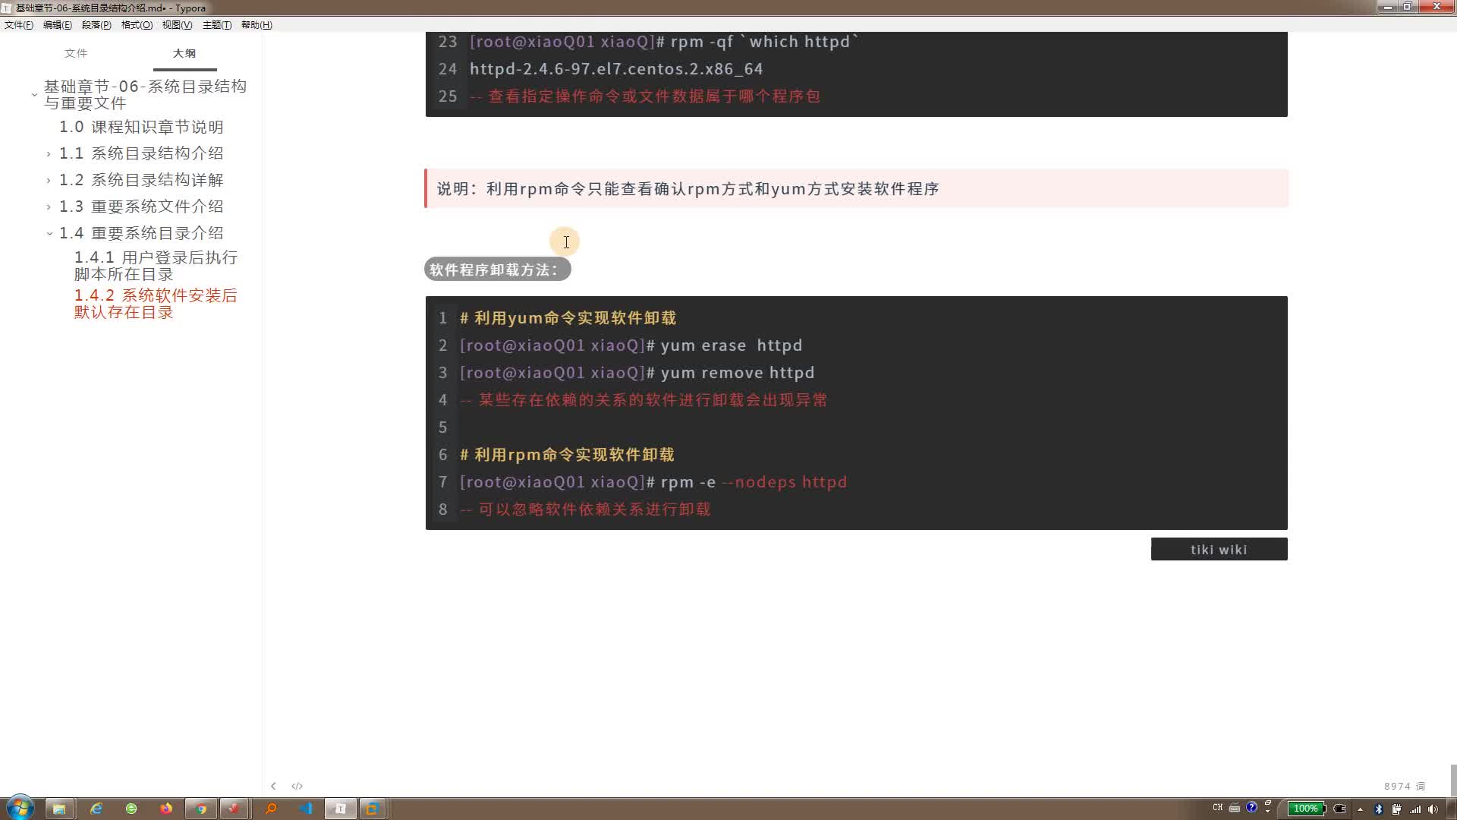Click the comment '# 利用yum命令实现软件卸载'
The height and width of the screenshot is (820, 1457).
coord(568,318)
